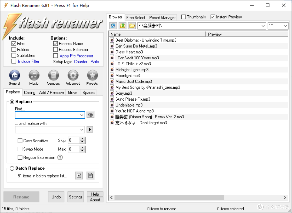Expand the folder path dropdown

point(263,26)
